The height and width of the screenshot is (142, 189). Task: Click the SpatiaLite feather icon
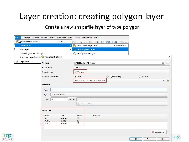(74, 53)
